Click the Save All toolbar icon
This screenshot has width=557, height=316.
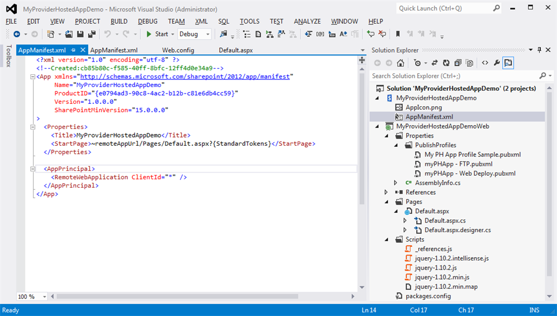tap(92, 34)
